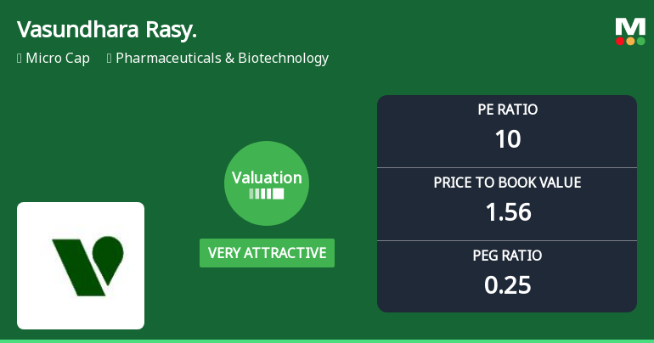654x343 pixels.
Task: Click the PE RATIO heading
Action: [507, 110]
